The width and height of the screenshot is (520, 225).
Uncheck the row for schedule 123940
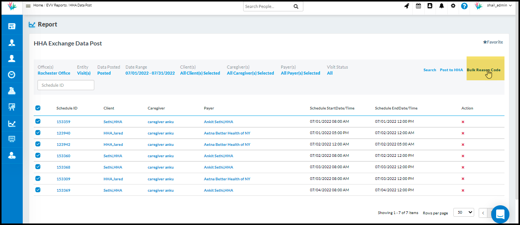click(38, 133)
